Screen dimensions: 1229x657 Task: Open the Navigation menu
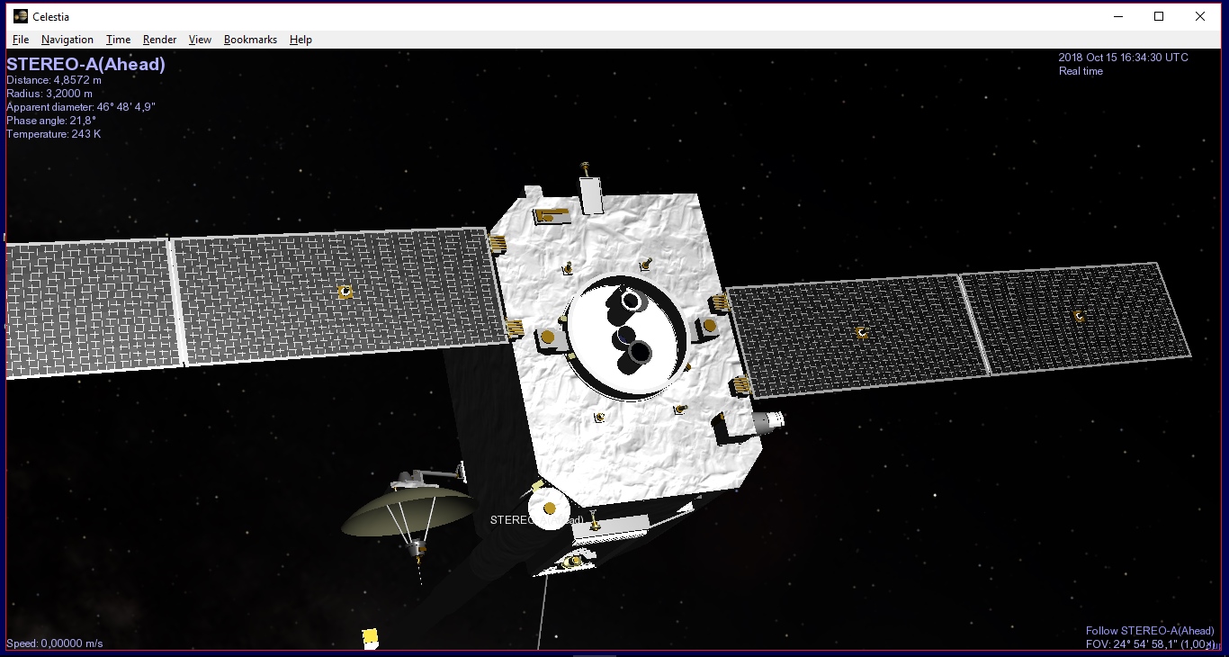pos(67,40)
